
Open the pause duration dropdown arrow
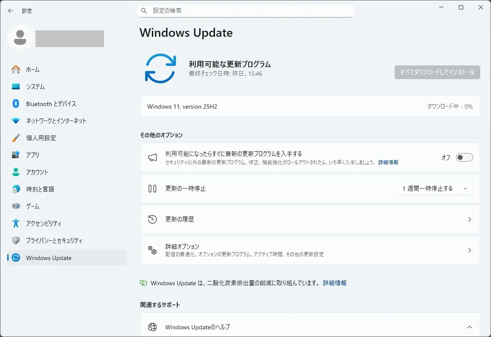(x=465, y=189)
